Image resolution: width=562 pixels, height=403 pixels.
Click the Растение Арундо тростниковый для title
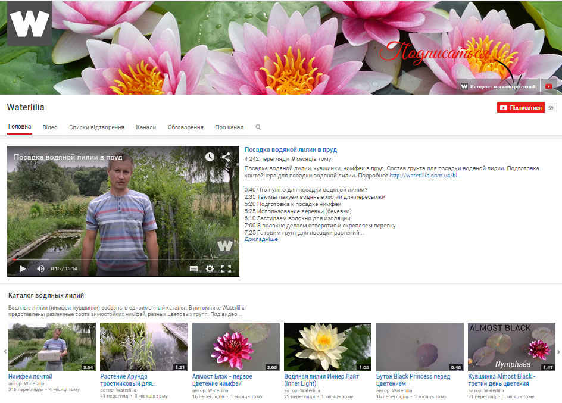coord(127,380)
